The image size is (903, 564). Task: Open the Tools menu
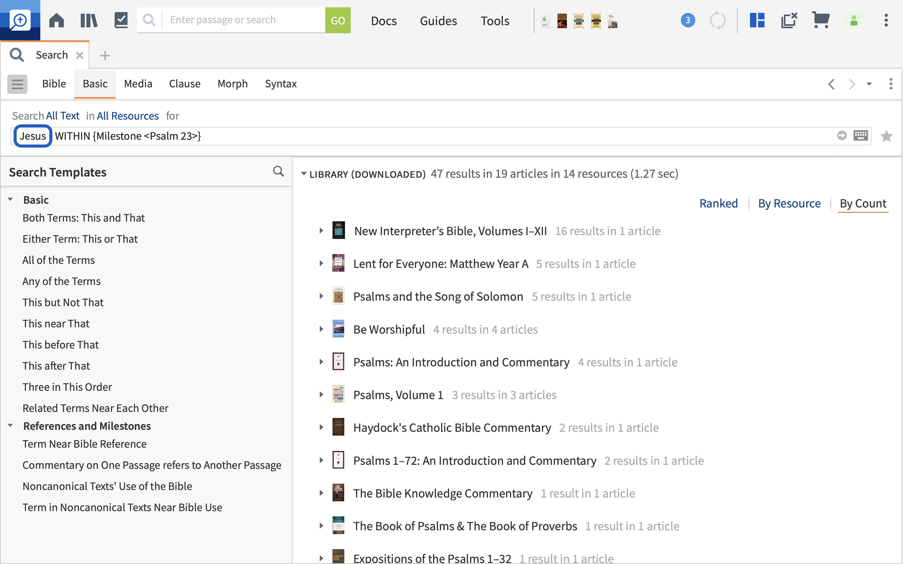(x=495, y=21)
